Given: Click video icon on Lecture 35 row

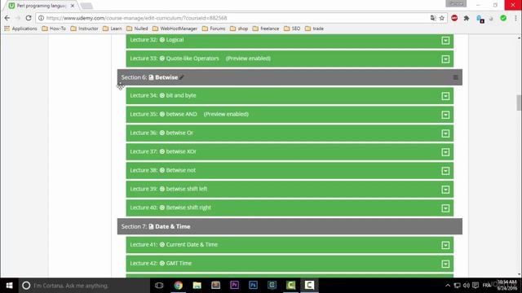Looking at the screenshot, I should click(162, 114).
